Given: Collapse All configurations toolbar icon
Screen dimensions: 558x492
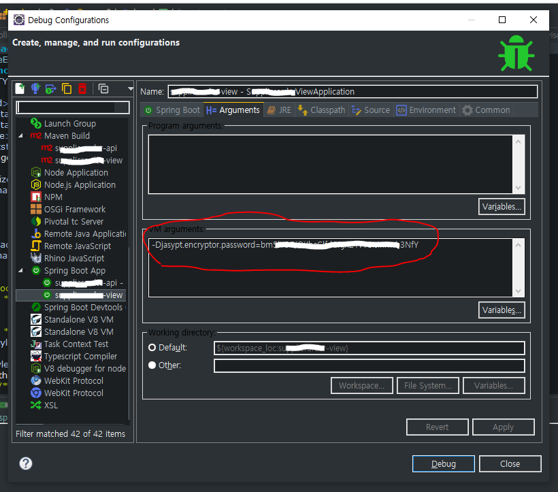Looking at the screenshot, I should (x=103, y=88).
